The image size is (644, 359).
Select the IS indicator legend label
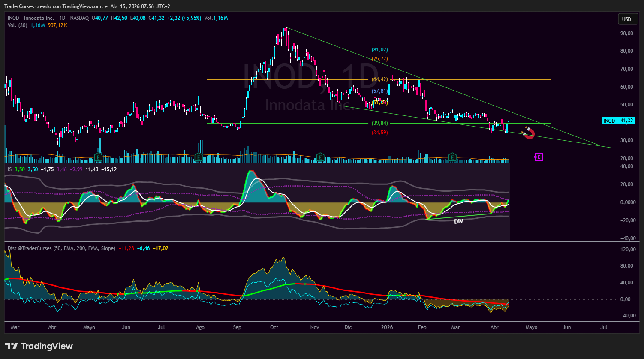(x=9, y=169)
